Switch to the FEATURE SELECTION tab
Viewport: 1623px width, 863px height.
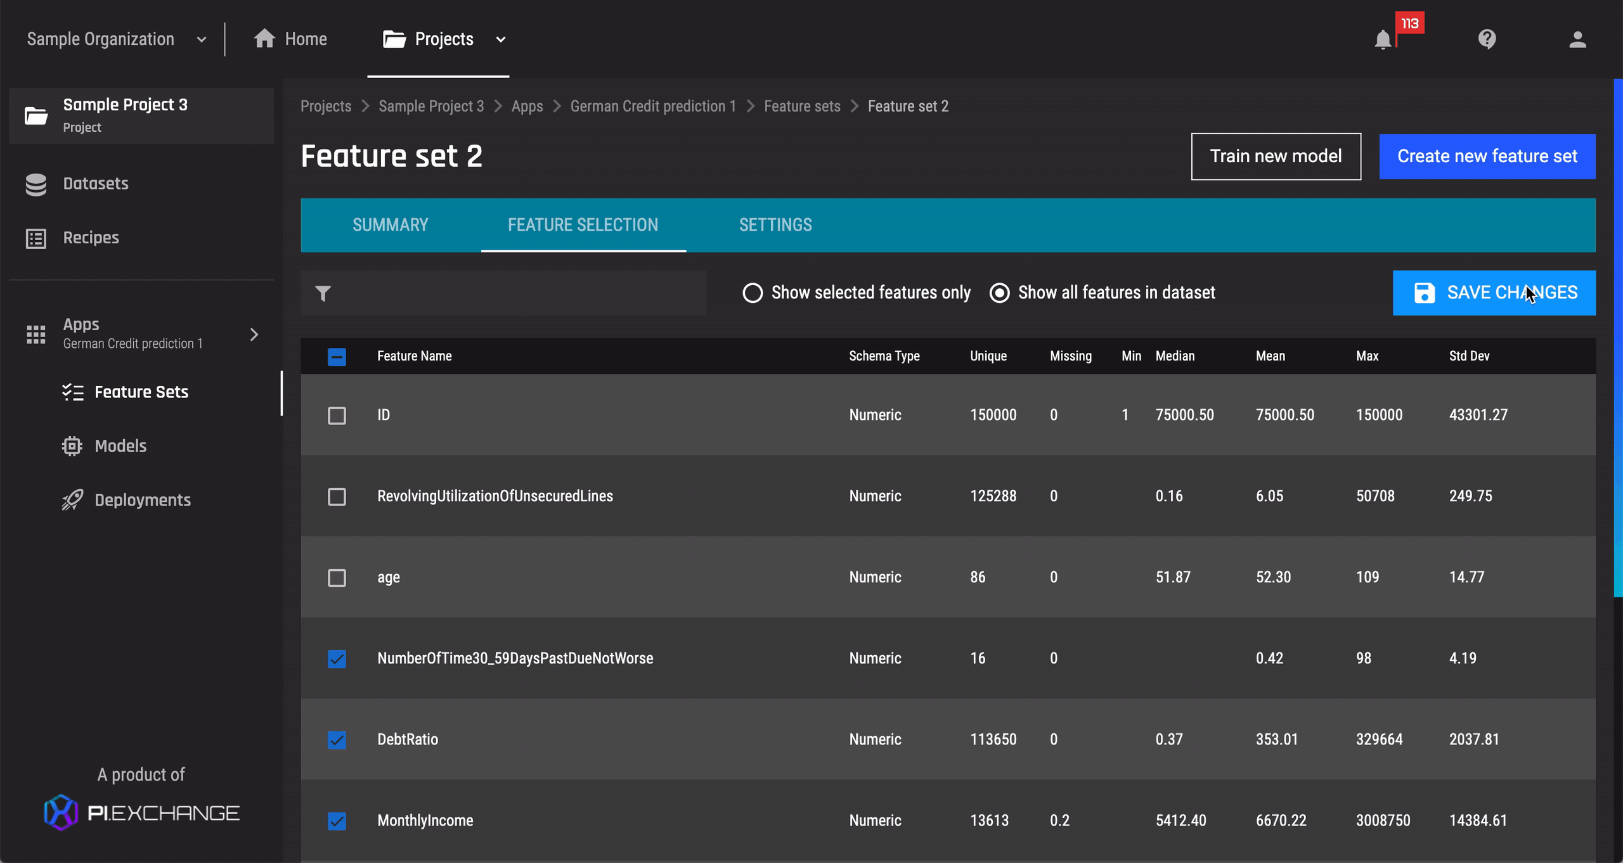[x=583, y=225]
